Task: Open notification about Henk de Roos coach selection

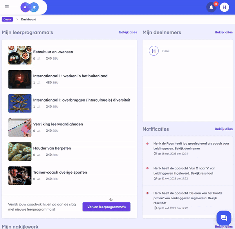Action: click(188, 148)
